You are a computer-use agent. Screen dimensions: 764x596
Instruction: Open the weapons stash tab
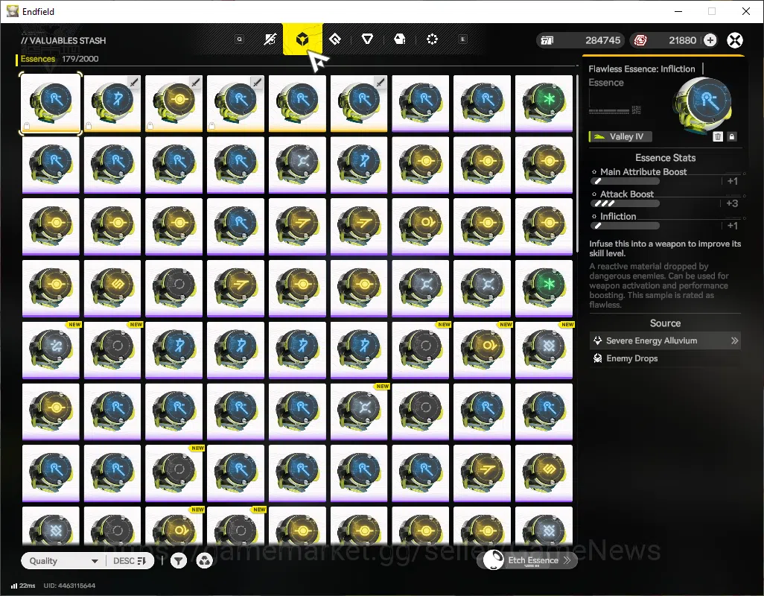[270, 39]
